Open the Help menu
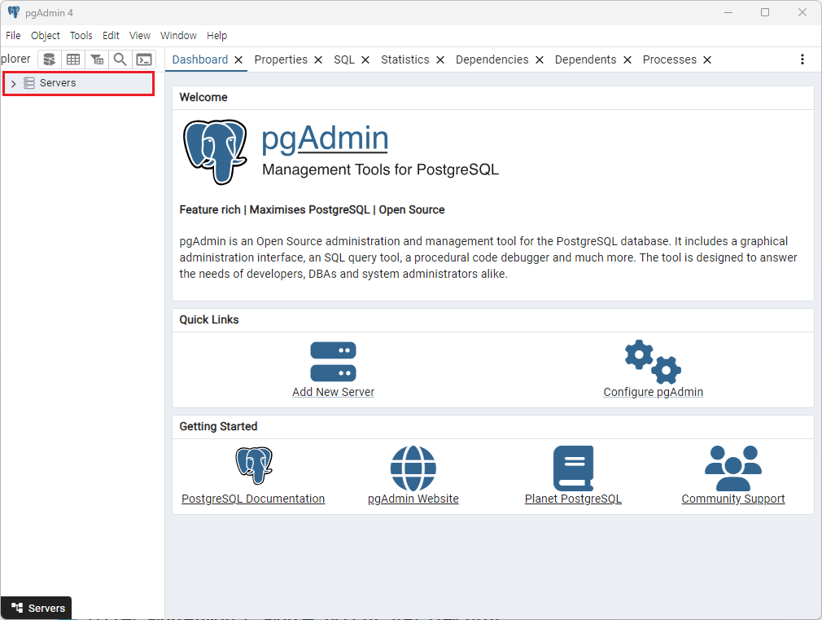This screenshot has width=822, height=620. pos(216,36)
